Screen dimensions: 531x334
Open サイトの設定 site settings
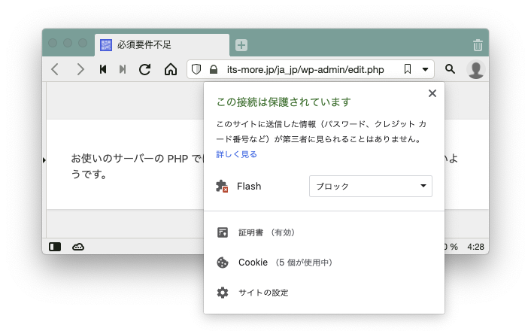pyautogui.click(x=262, y=293)
